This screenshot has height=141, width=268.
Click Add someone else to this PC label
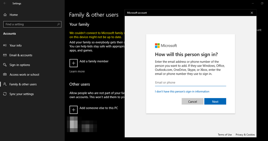tap(99, 108)
